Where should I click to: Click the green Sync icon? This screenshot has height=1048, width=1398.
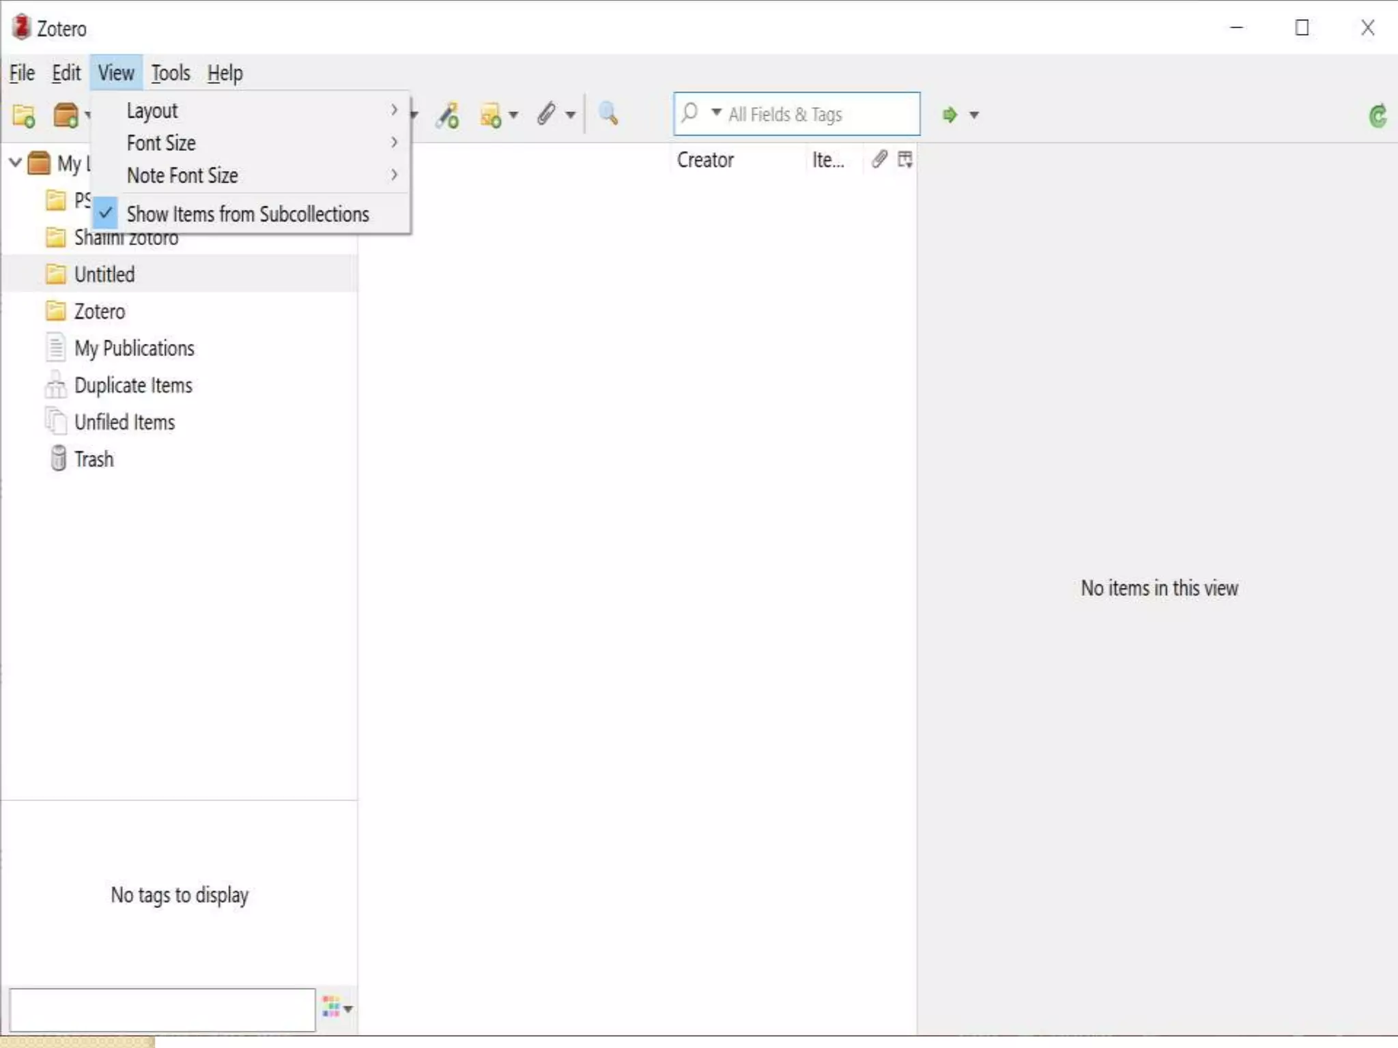click(x=1377, y=116)
